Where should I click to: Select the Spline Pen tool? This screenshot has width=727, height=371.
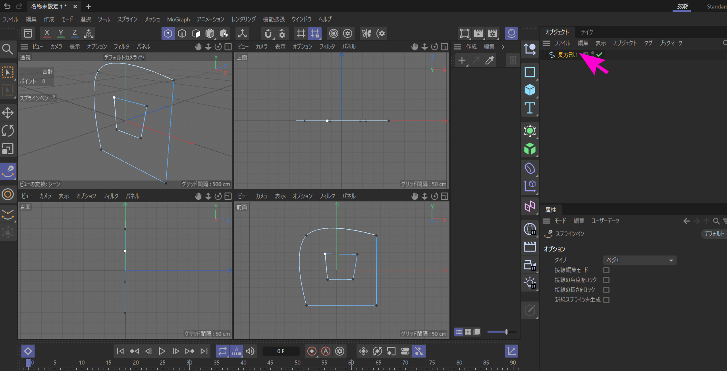8,171
